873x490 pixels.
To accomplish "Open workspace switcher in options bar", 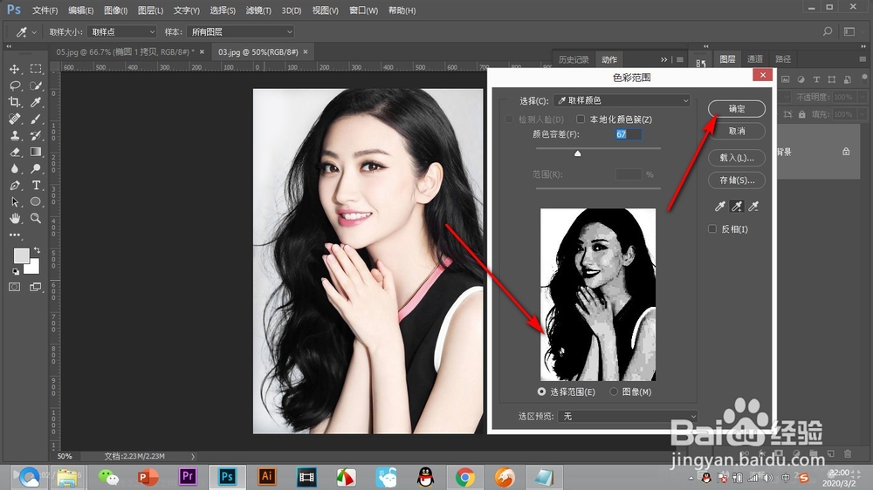I will [849, 31].
